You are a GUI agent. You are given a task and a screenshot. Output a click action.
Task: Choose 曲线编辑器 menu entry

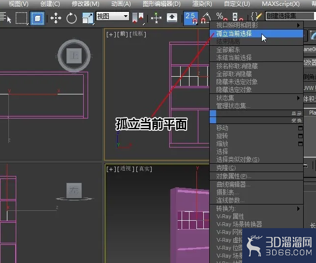(x=256, y=184)
